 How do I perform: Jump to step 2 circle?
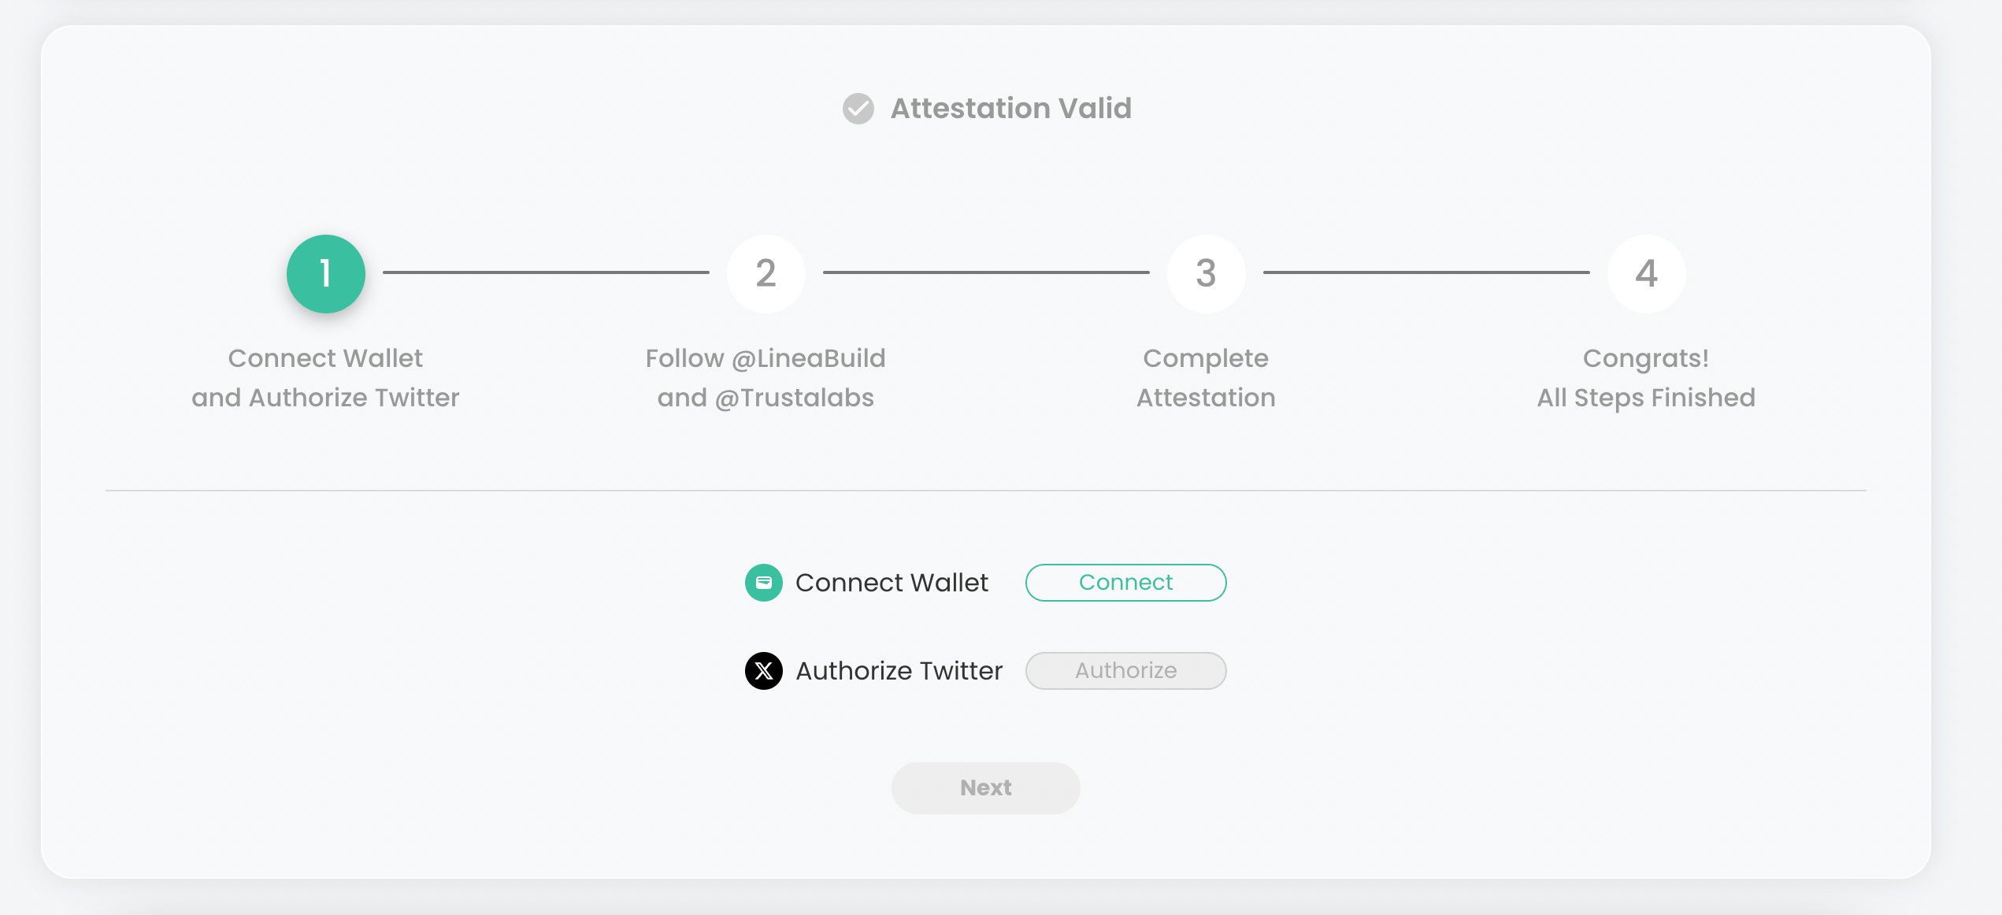pos(766,274)
